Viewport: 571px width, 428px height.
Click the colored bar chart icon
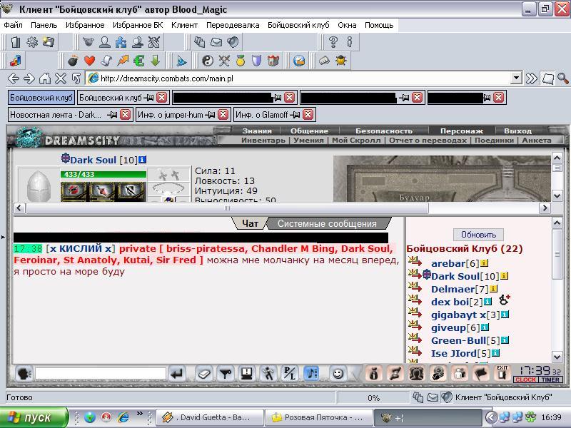pos(16,61)
